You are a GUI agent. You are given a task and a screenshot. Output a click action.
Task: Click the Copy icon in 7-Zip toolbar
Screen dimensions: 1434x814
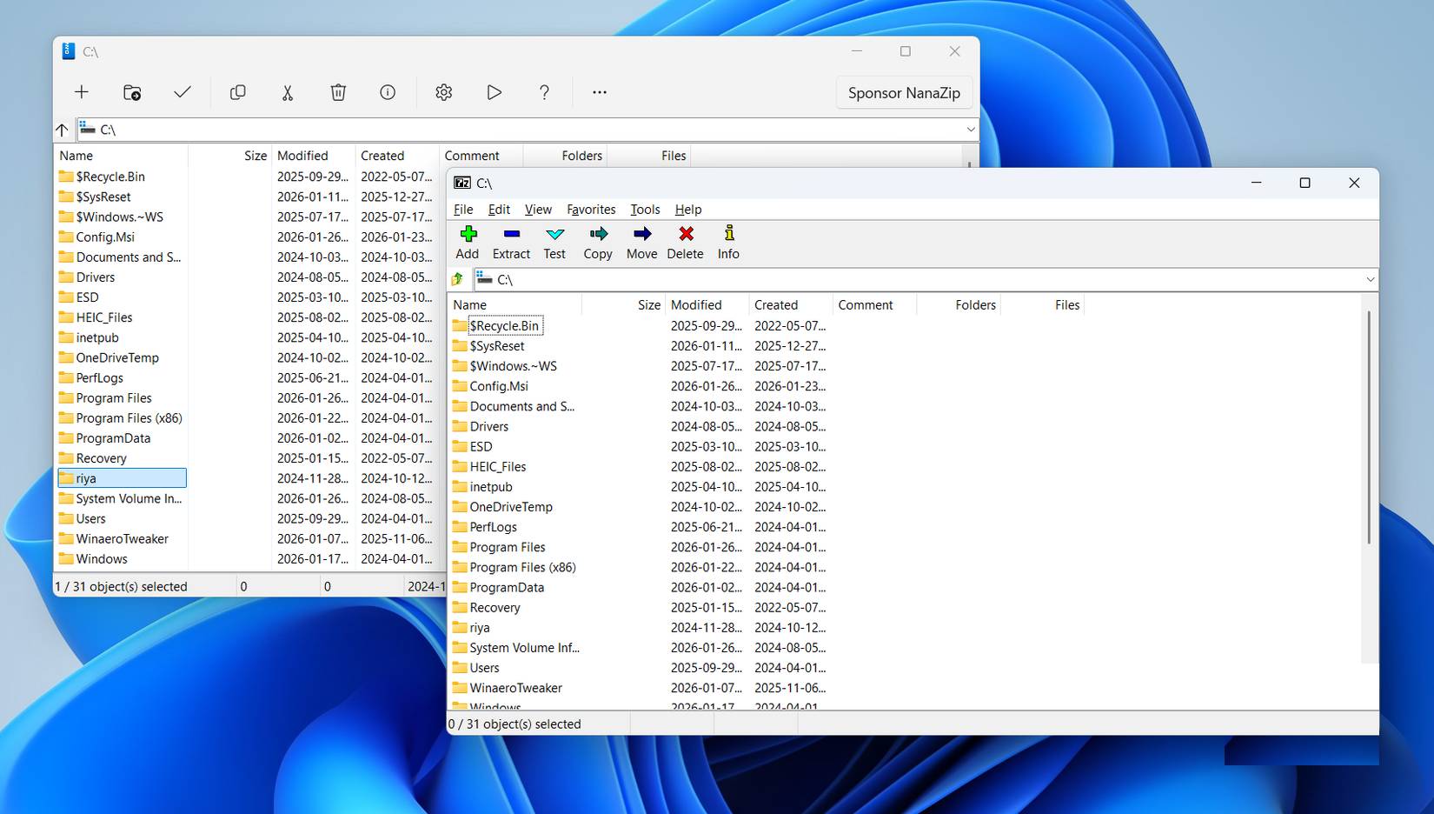coord(598,242)
